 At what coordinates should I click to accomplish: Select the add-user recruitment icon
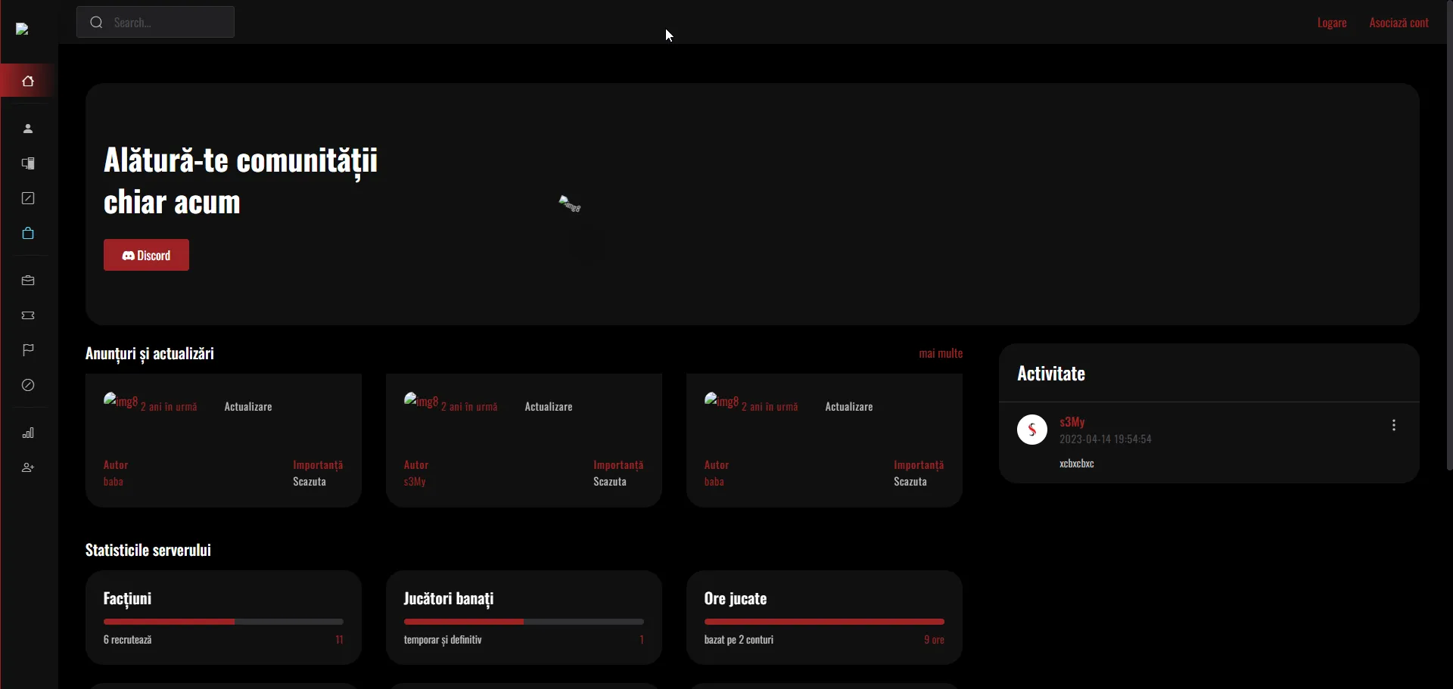coord(28,467)
